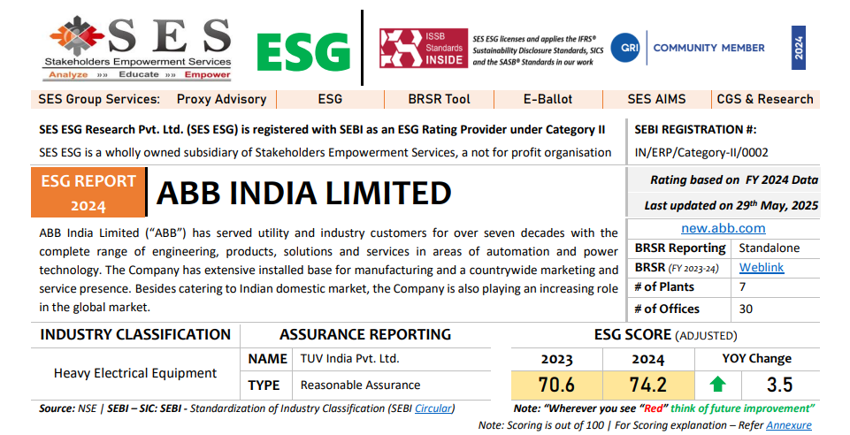
Task: Open the new.abb.com website link
Action: coord(724,228)
